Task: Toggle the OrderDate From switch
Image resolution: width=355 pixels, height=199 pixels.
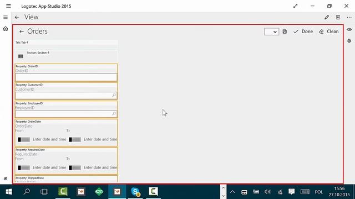Action: (x=24, y=140)
